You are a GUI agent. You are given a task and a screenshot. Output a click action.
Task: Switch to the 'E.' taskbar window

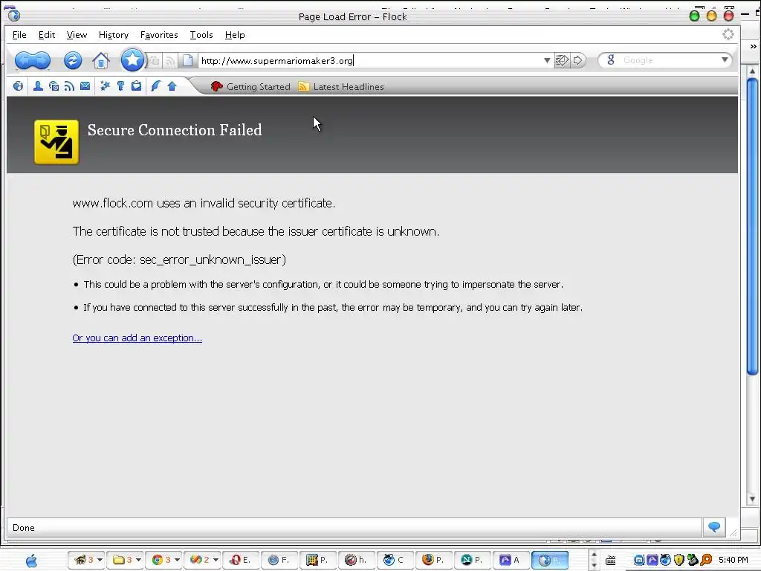(241, 560)
